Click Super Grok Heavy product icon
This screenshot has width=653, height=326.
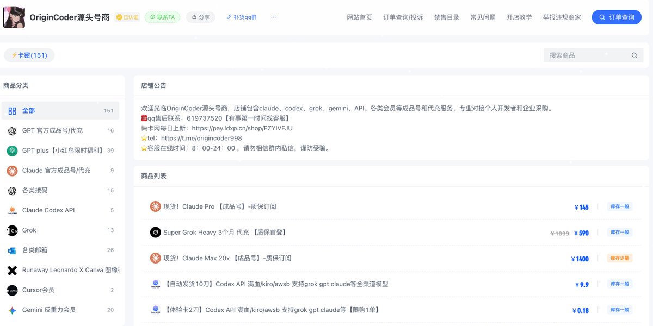coord(156,233)
